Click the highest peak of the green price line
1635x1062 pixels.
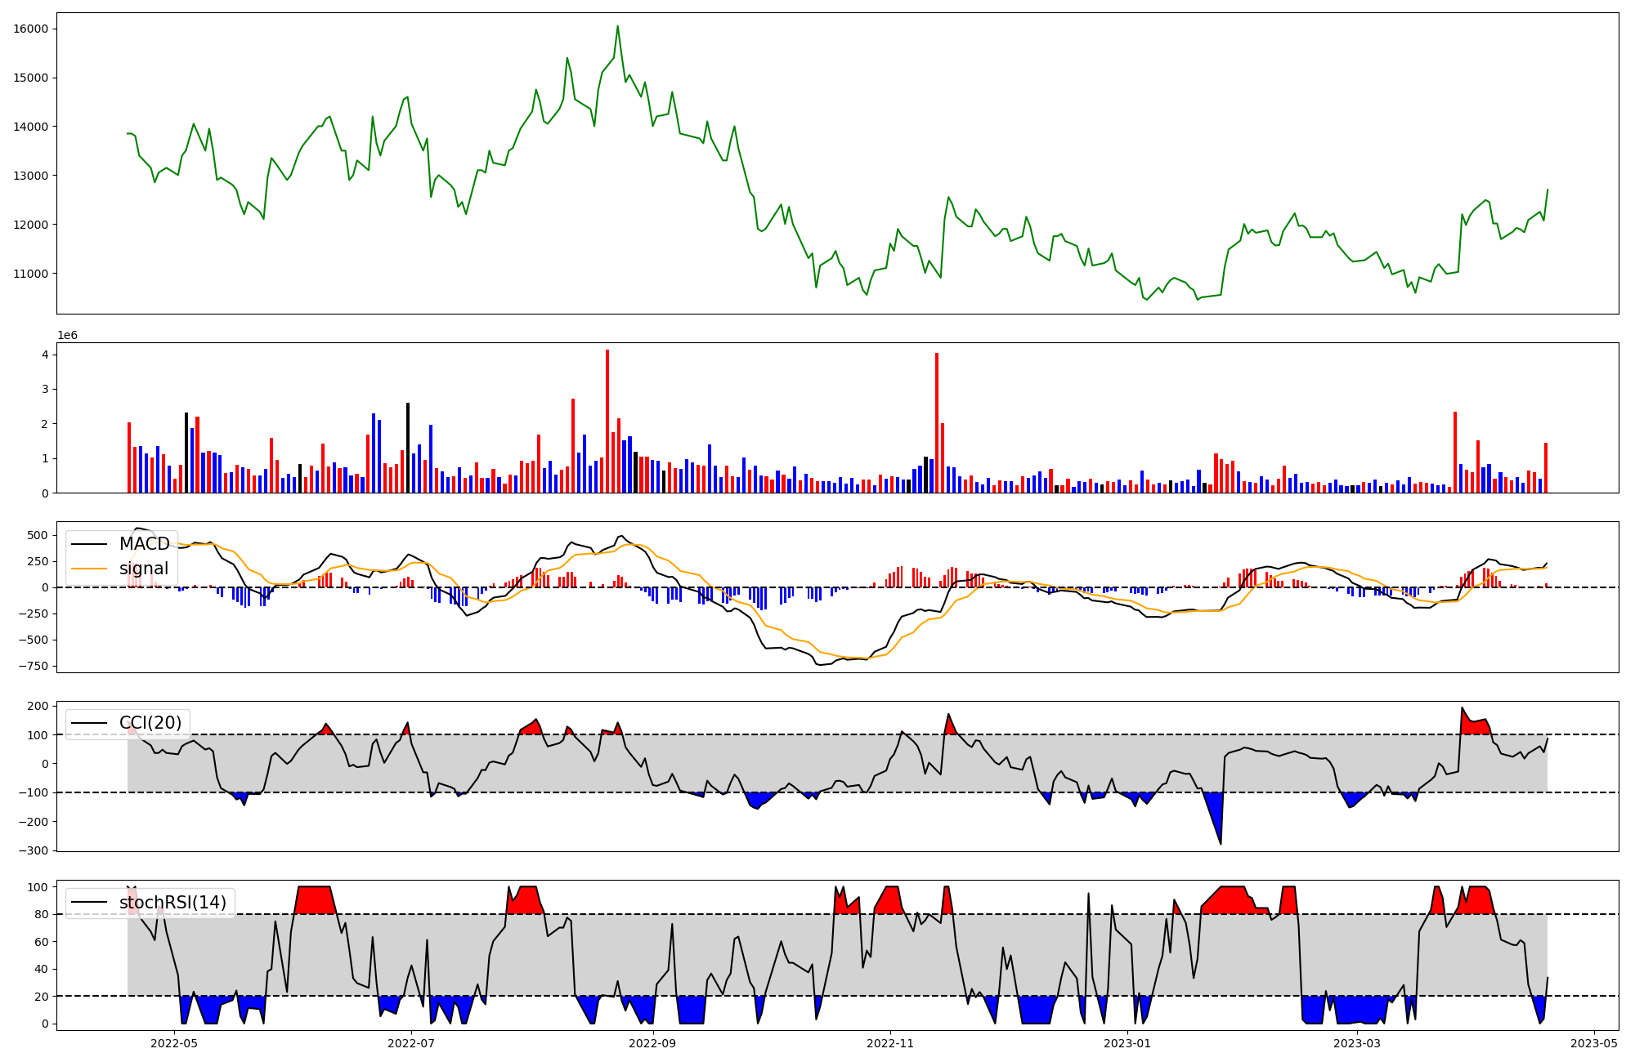pos(617,26)
